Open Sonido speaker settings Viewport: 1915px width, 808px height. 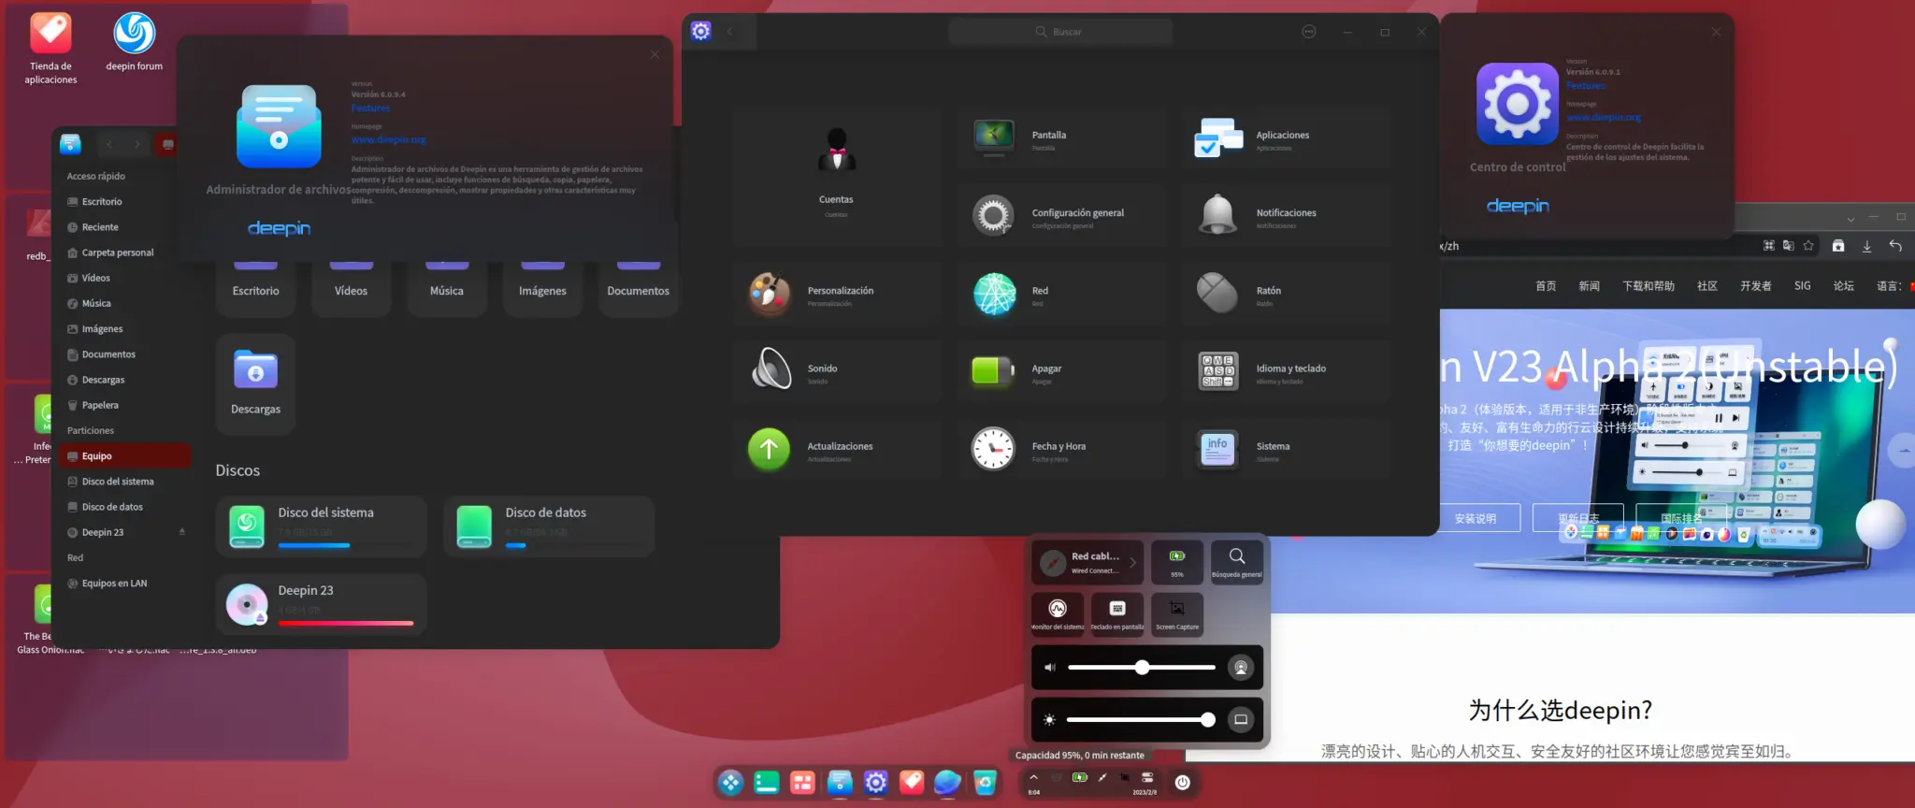837,371
